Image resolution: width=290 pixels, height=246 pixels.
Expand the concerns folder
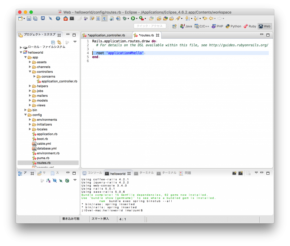[34, 76]
